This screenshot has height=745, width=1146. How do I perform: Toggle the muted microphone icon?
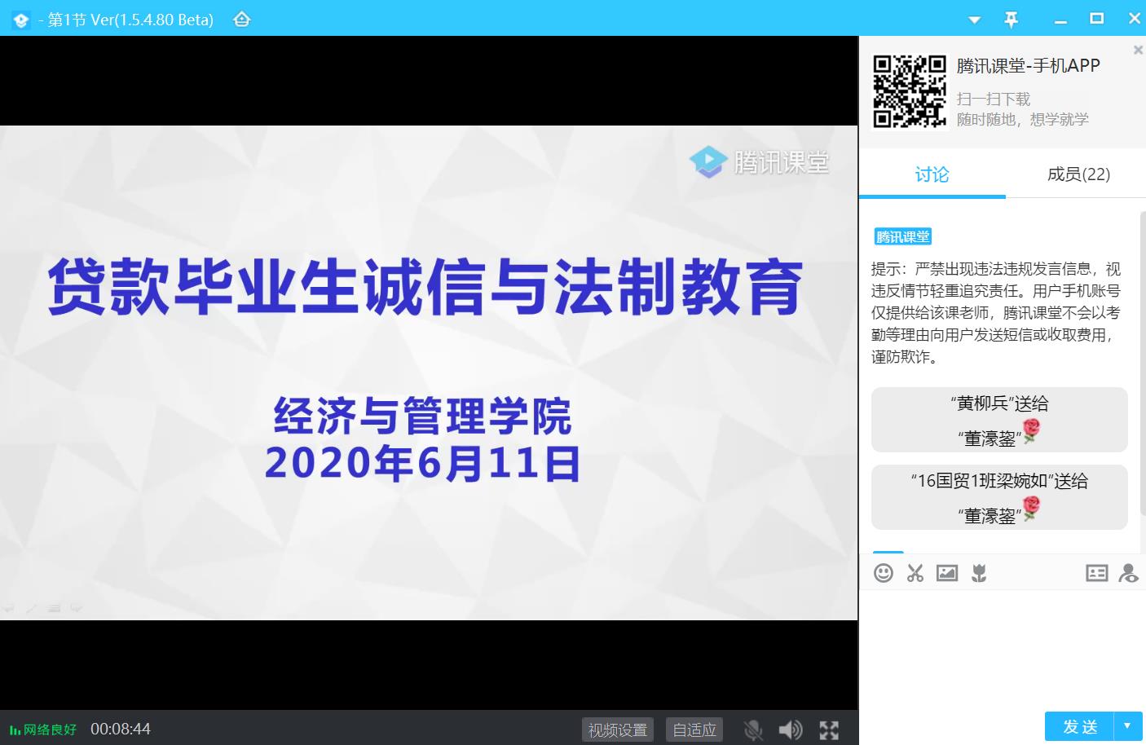753,730
